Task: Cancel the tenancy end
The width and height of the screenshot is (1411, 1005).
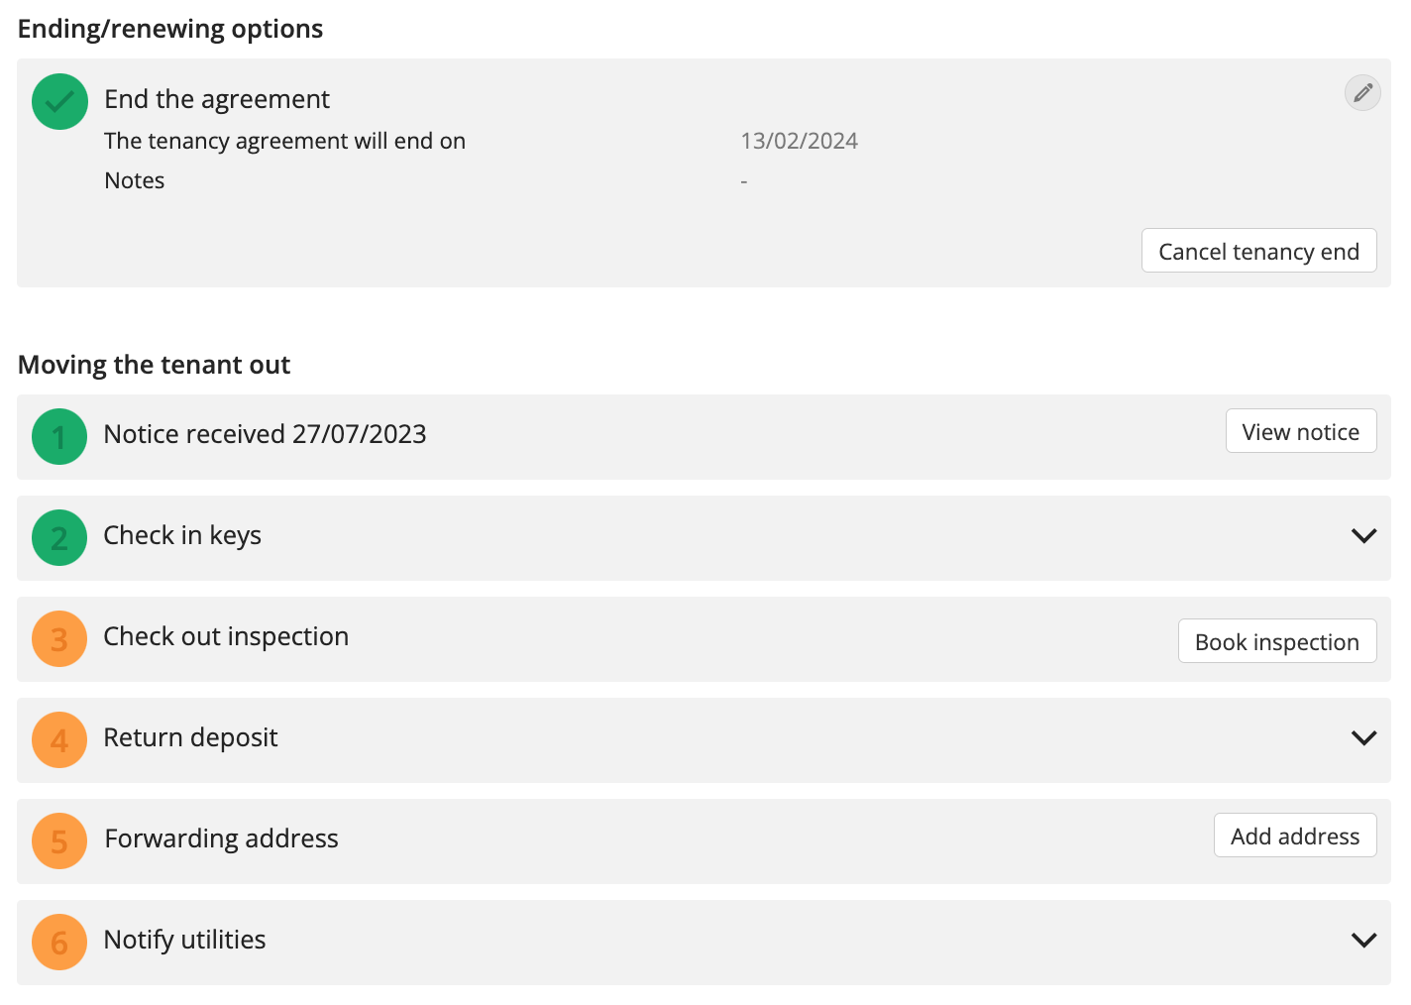Action: 1258,251
